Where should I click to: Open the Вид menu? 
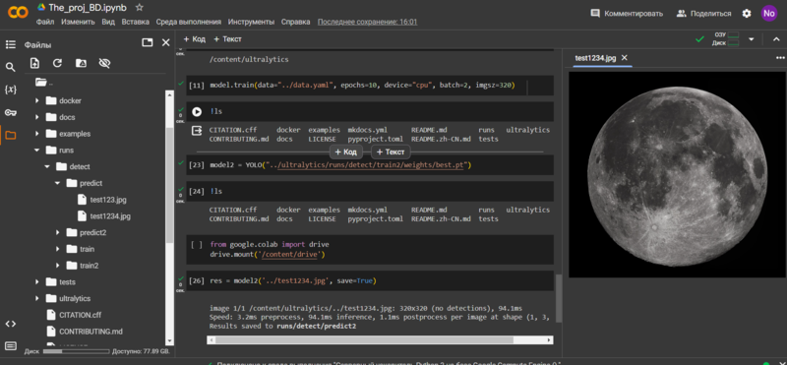click(x=108, y=22)
